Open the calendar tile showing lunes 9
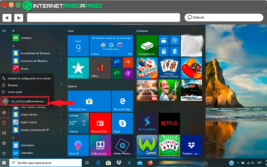267x167 pixels. (x=78, y=46)
